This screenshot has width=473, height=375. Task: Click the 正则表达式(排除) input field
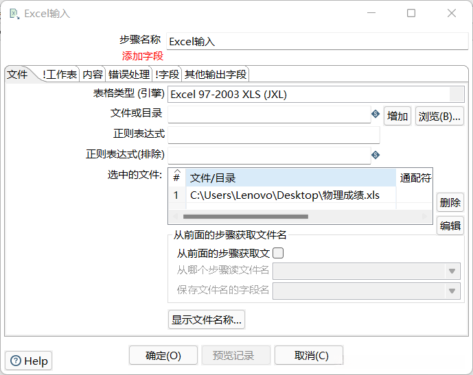pyautogui.click(x=269, y=156)
